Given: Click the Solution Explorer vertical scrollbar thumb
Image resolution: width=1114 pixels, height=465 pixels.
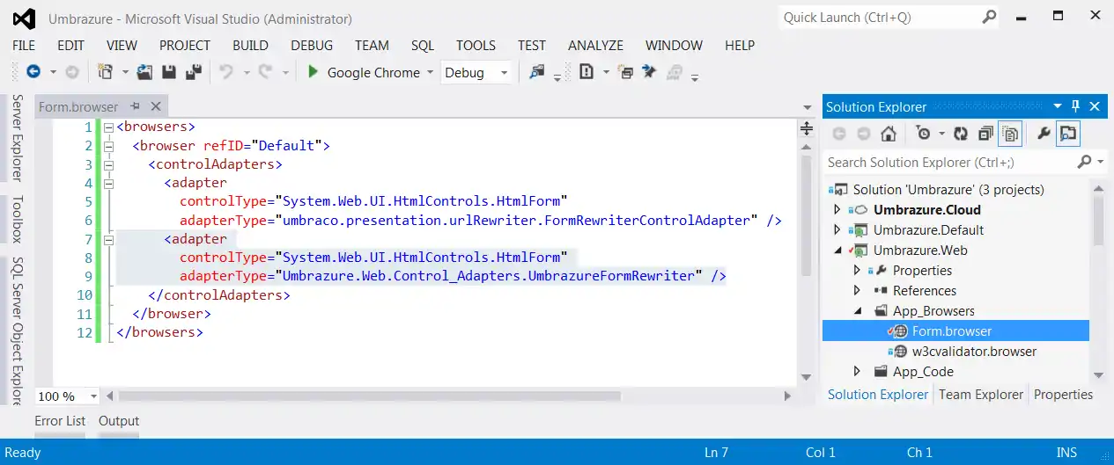Looking at the screenshot, I should pyautogui.click(x=1097, y=219).
